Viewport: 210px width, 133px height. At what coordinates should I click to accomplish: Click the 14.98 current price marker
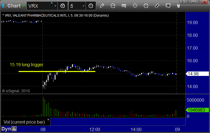[197, 74]
